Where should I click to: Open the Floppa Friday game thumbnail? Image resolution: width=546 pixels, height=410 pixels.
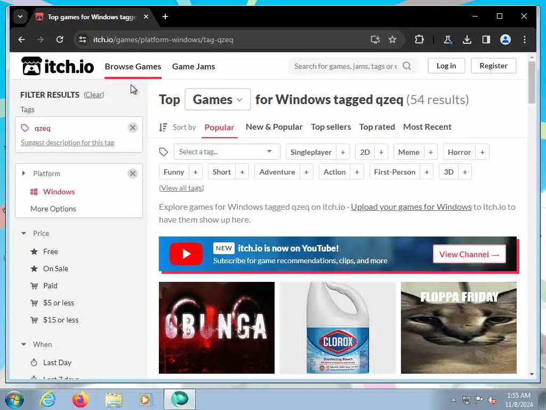tap(459, 328)
